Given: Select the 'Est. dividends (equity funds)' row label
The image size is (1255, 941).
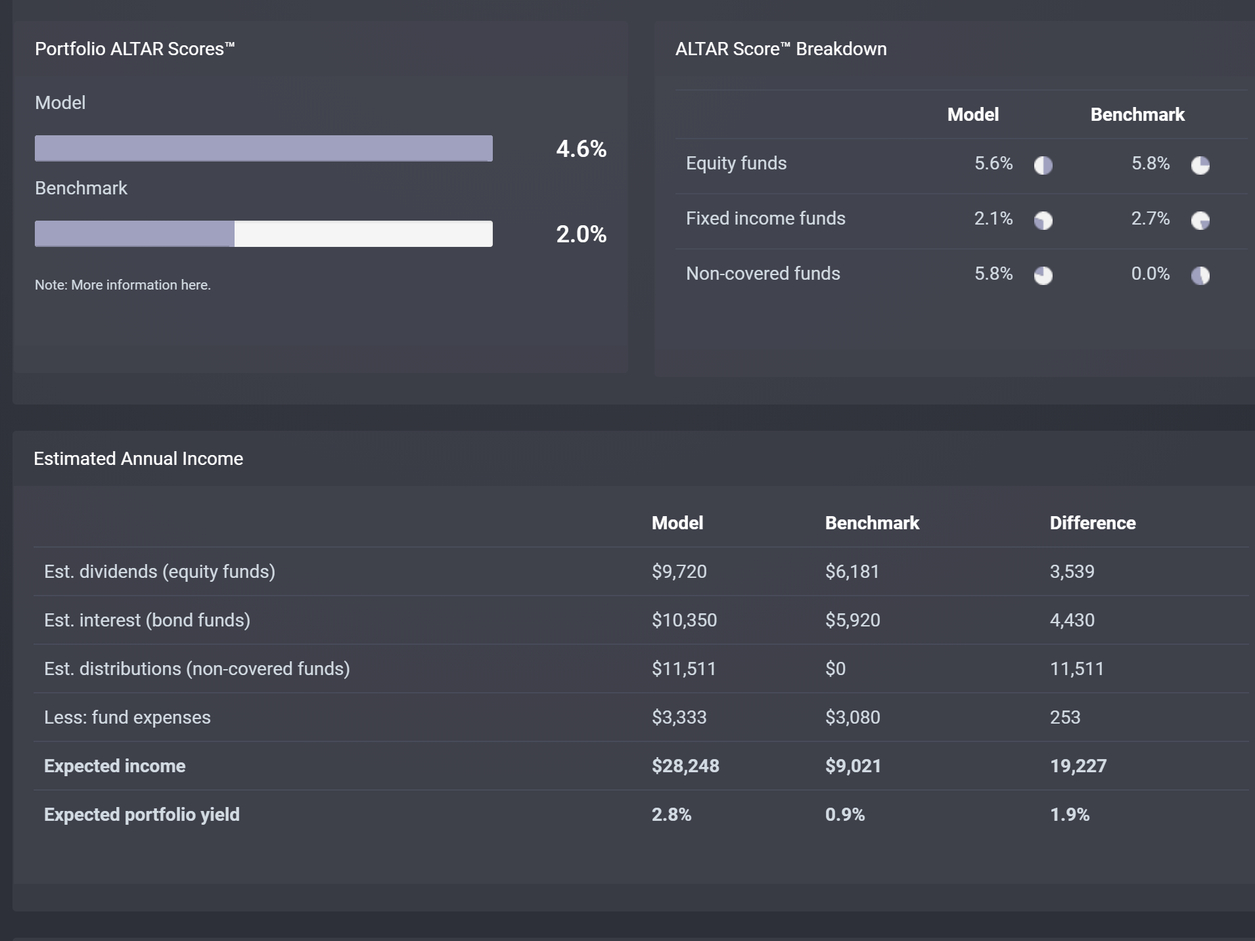Looking at the screenshot, I should point(160,572).
